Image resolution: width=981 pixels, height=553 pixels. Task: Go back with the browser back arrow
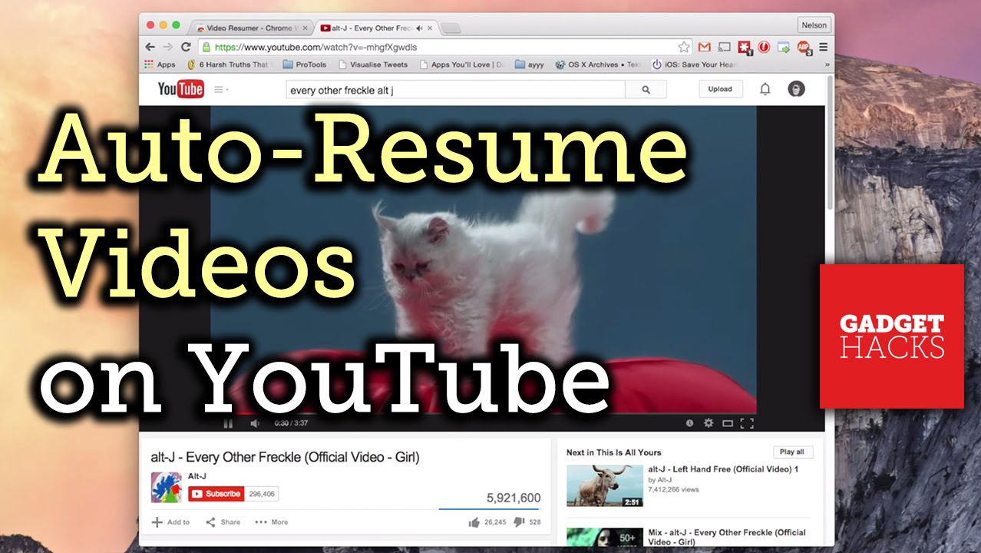coord(150,47)
